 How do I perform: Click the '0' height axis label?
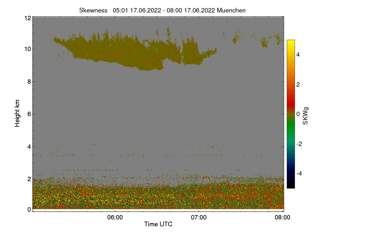pos(29,209)
